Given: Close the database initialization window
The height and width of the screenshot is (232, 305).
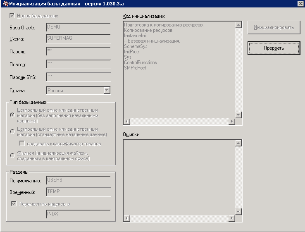Looking at the screenshot, I should (x=300, y=3).
